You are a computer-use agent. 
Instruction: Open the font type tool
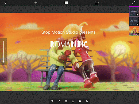point(52,101)
